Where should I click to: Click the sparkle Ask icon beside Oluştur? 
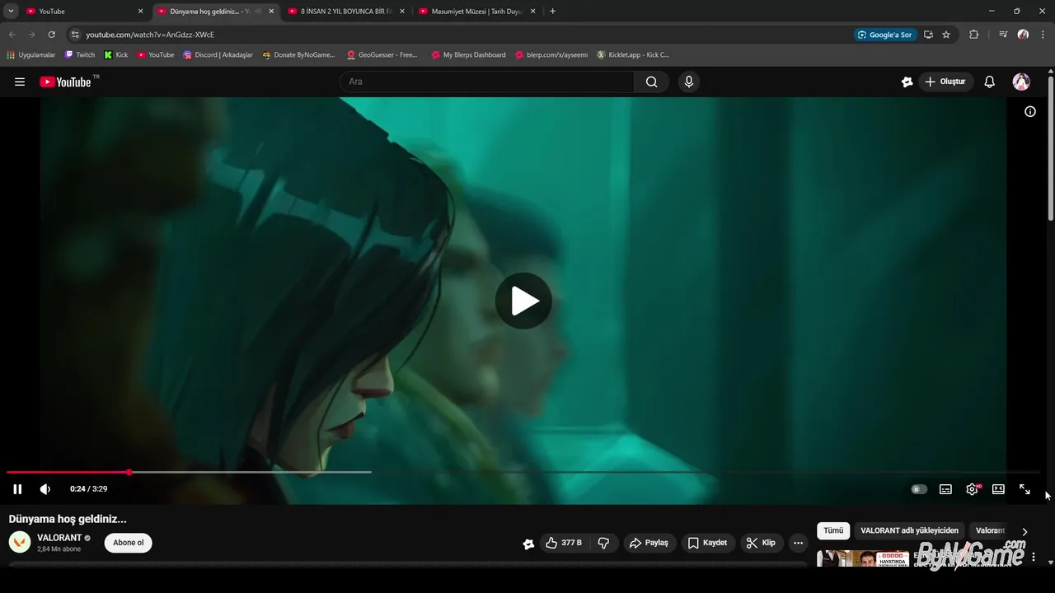(907, 82)
